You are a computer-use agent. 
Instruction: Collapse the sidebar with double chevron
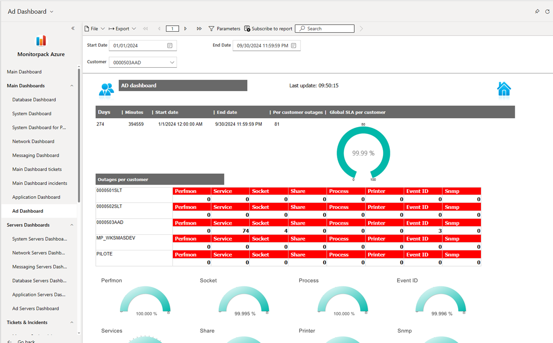click(x=73, y=29)
